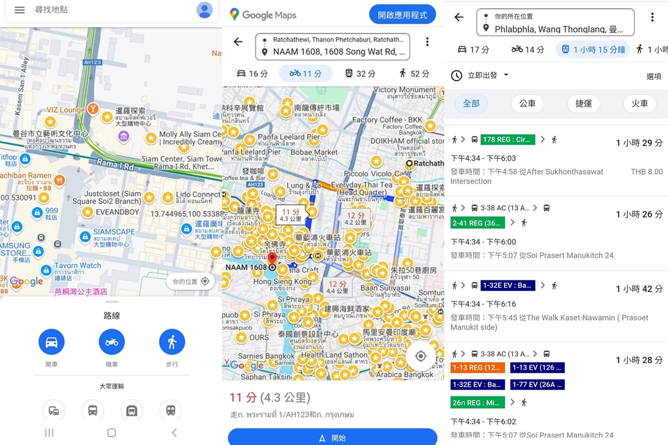This screenshot has height=445, width=668.
Task: Open 立即出發 departure time dropdown
Action: pos(480,75)
